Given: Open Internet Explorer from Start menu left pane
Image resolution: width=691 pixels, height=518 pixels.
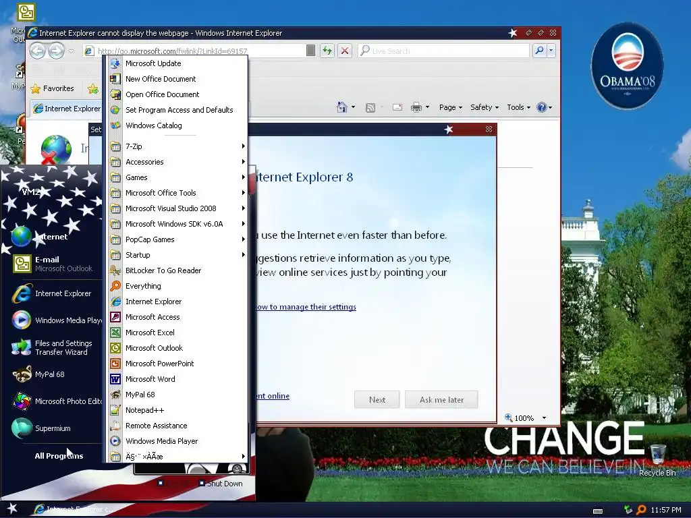Looking at the screenshot, I should pyautogui.click(x=52, y=294).
